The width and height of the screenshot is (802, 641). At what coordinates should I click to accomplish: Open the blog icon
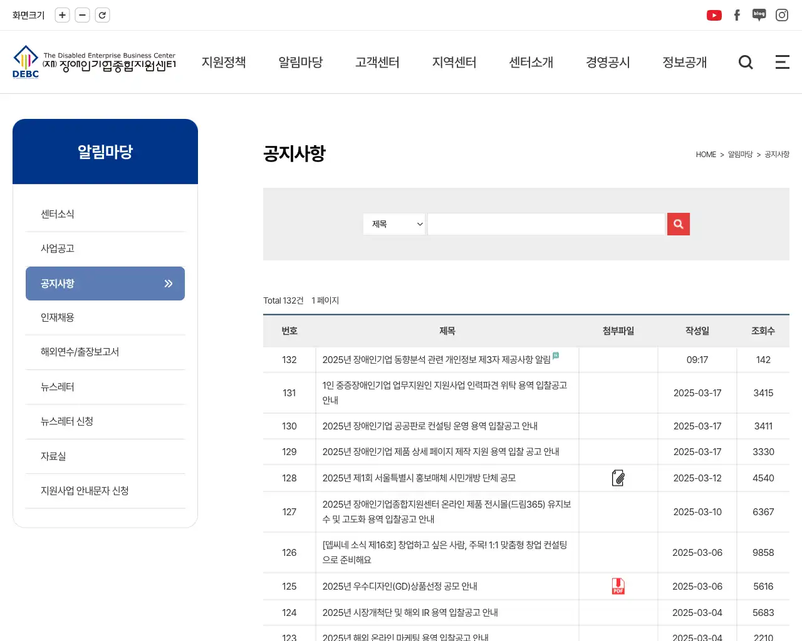[x=759, y=15]
